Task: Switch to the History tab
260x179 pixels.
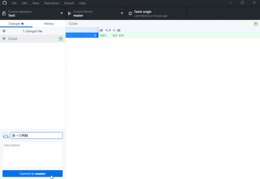Action: pyautogui.click(x=49, y=24)
